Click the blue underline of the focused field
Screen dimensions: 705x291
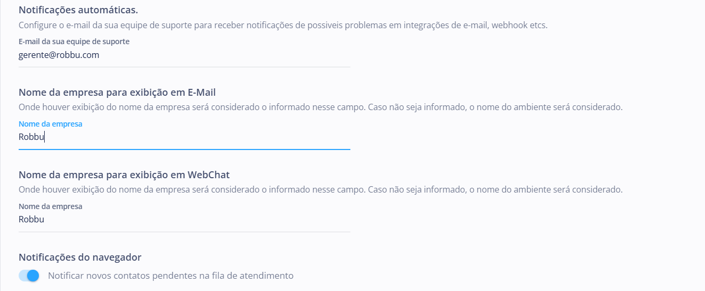tap(184, 149)
